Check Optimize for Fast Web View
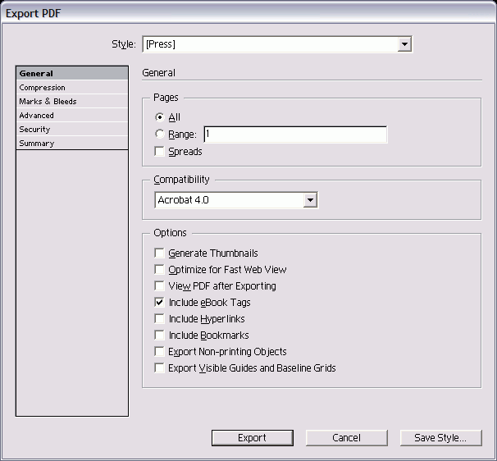 (x=159, y=270)
